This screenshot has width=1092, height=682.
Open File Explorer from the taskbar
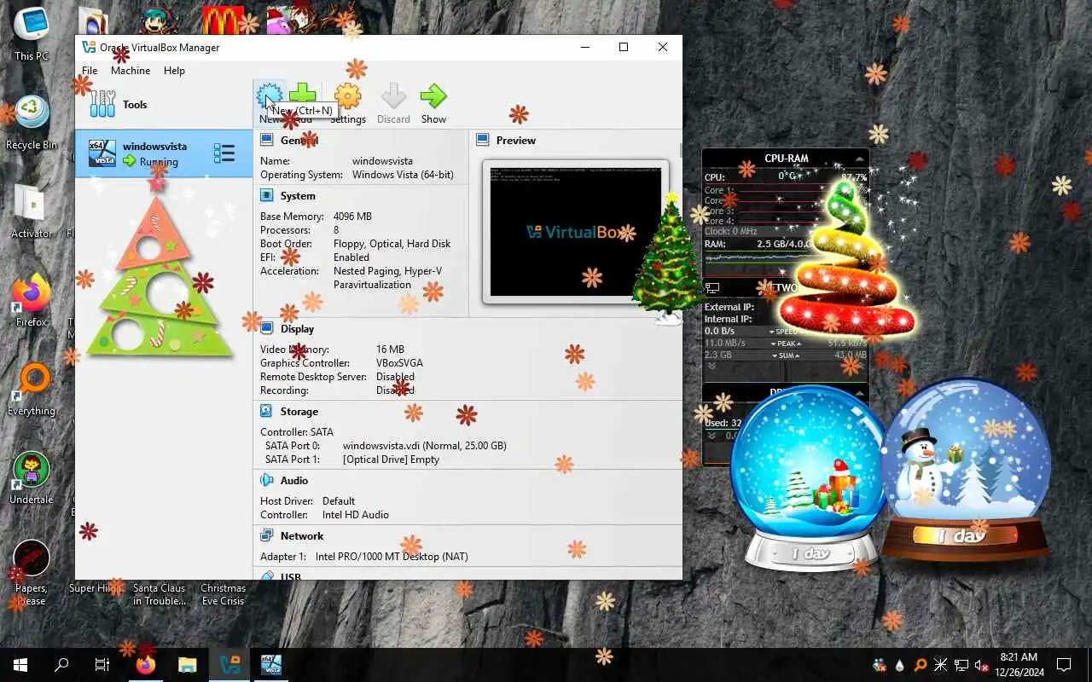pyautogui.click(x=188, y=665)
